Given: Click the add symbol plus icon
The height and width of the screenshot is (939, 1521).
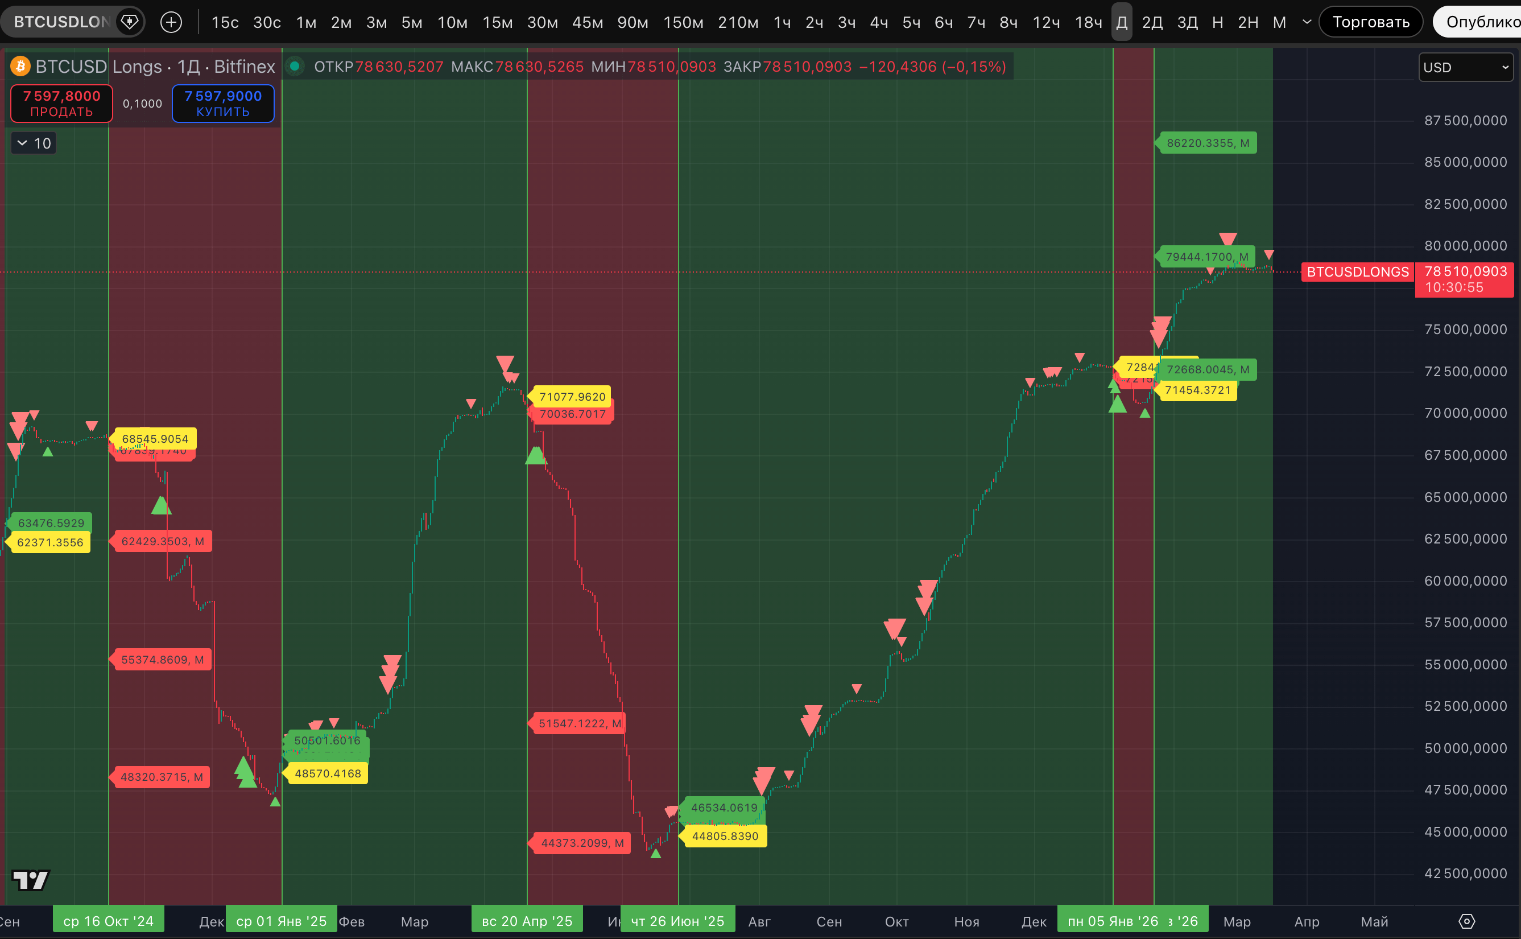Looking at the screenshot, I should point(171,22).
